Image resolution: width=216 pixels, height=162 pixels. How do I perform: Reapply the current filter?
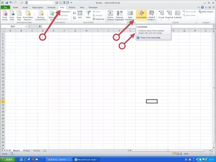[x=98, y=15]
